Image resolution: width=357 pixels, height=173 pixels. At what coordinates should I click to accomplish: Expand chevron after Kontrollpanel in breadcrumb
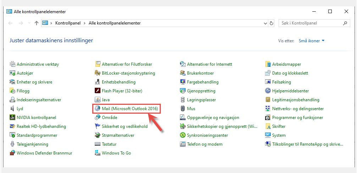[84, 23]
